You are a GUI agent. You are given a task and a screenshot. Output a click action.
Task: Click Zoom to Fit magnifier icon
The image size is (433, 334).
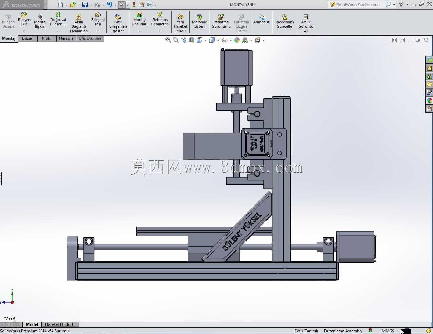168,40
